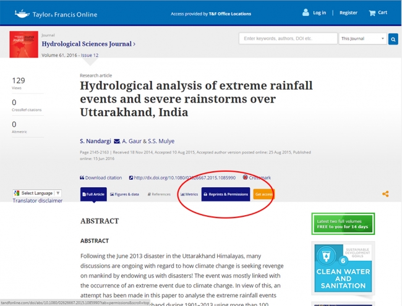Click Reprints & Permissions tab
This screenshot has height=306, width=402.
[226, 194]
